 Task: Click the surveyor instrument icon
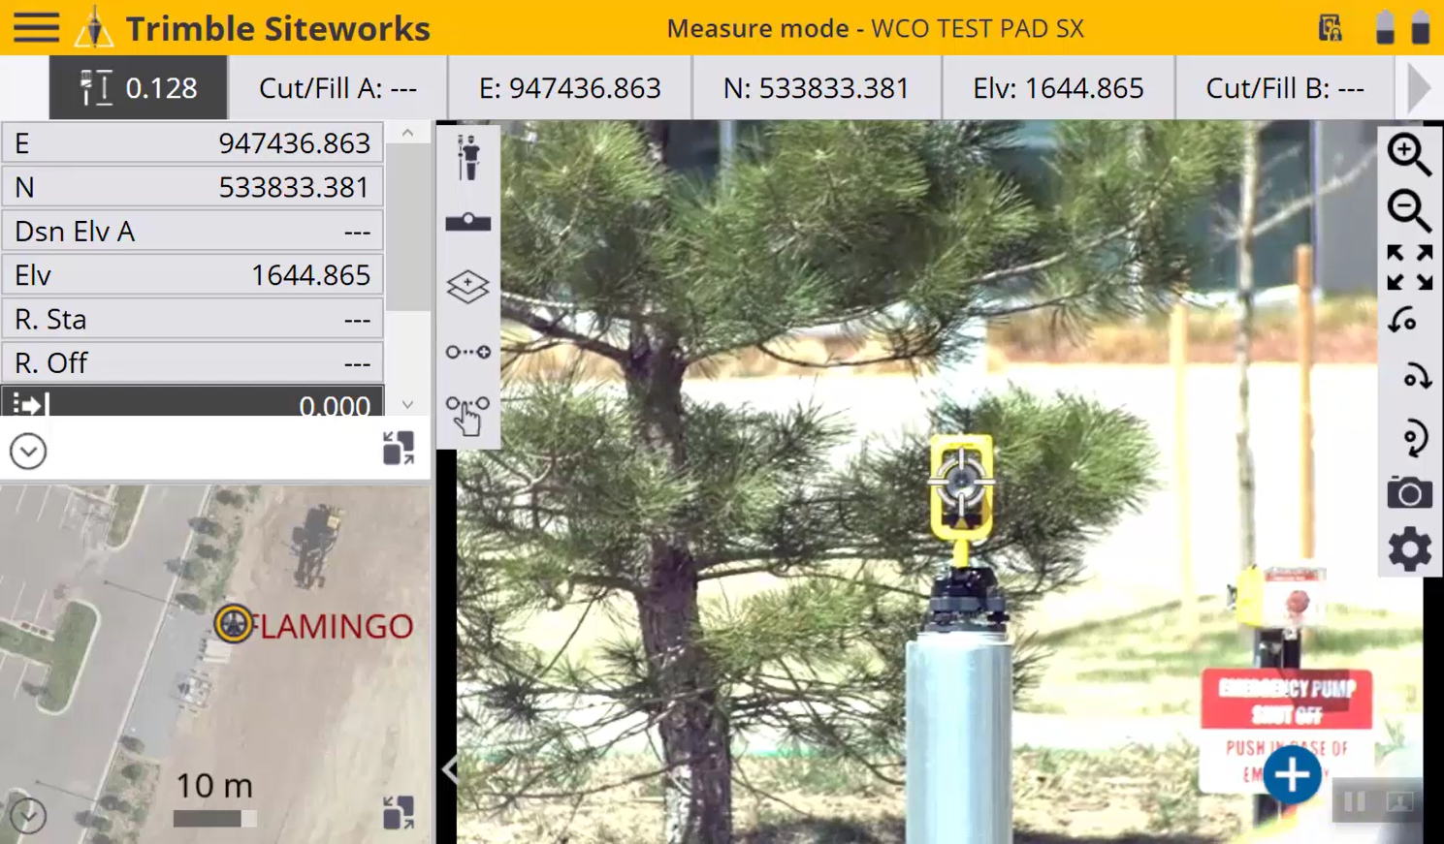pyautogui.click(x=467, y=158)
